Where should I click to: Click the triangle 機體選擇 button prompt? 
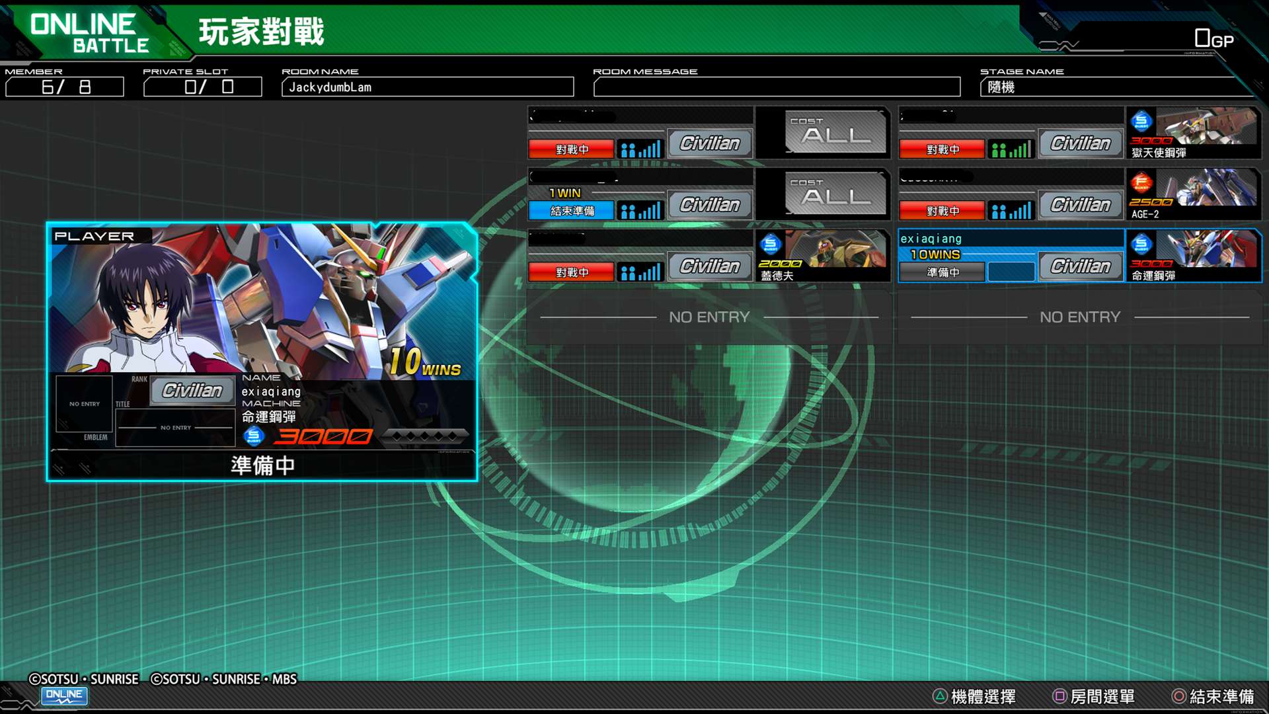(x=974, y=696)
